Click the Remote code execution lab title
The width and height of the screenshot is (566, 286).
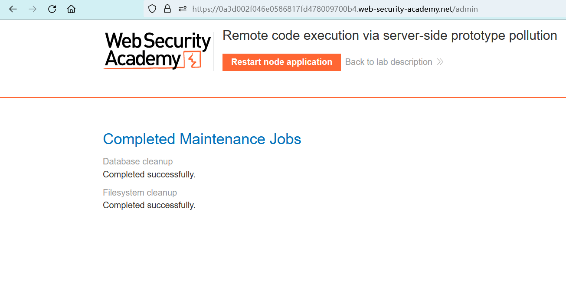[x=389, y=35]
